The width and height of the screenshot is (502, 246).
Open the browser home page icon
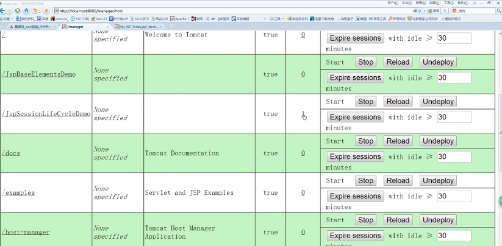tap(26, 10)
